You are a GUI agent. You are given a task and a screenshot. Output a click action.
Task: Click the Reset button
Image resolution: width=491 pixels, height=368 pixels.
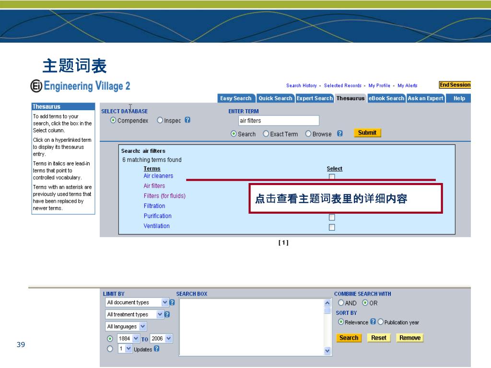pos(379,338)
